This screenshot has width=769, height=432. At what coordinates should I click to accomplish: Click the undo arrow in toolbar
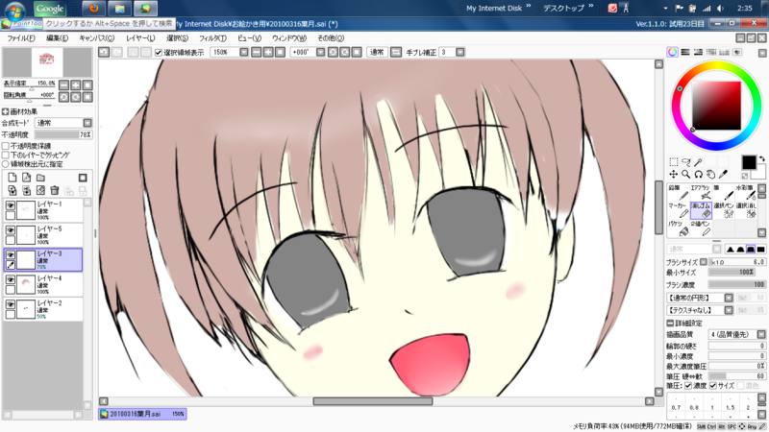pyautogui.click(x=104, y=52)
